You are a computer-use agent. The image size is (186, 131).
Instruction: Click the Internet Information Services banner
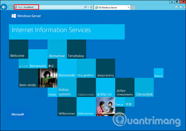(x=67, y=32)
